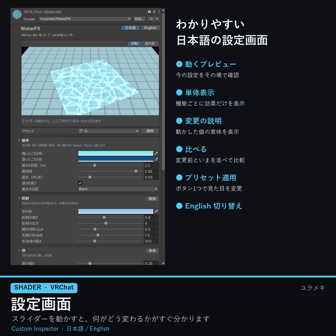Click the 動くプレビュー feature heading
The height and width of the screenshot is (336, 336).
[x=210, y=64]
